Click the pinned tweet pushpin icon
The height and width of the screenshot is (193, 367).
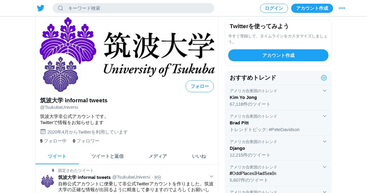tap(53, 171)
